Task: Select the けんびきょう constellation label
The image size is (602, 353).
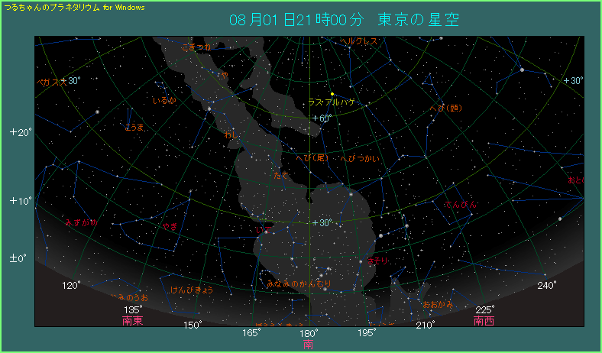Action: [x=191, y=290]
